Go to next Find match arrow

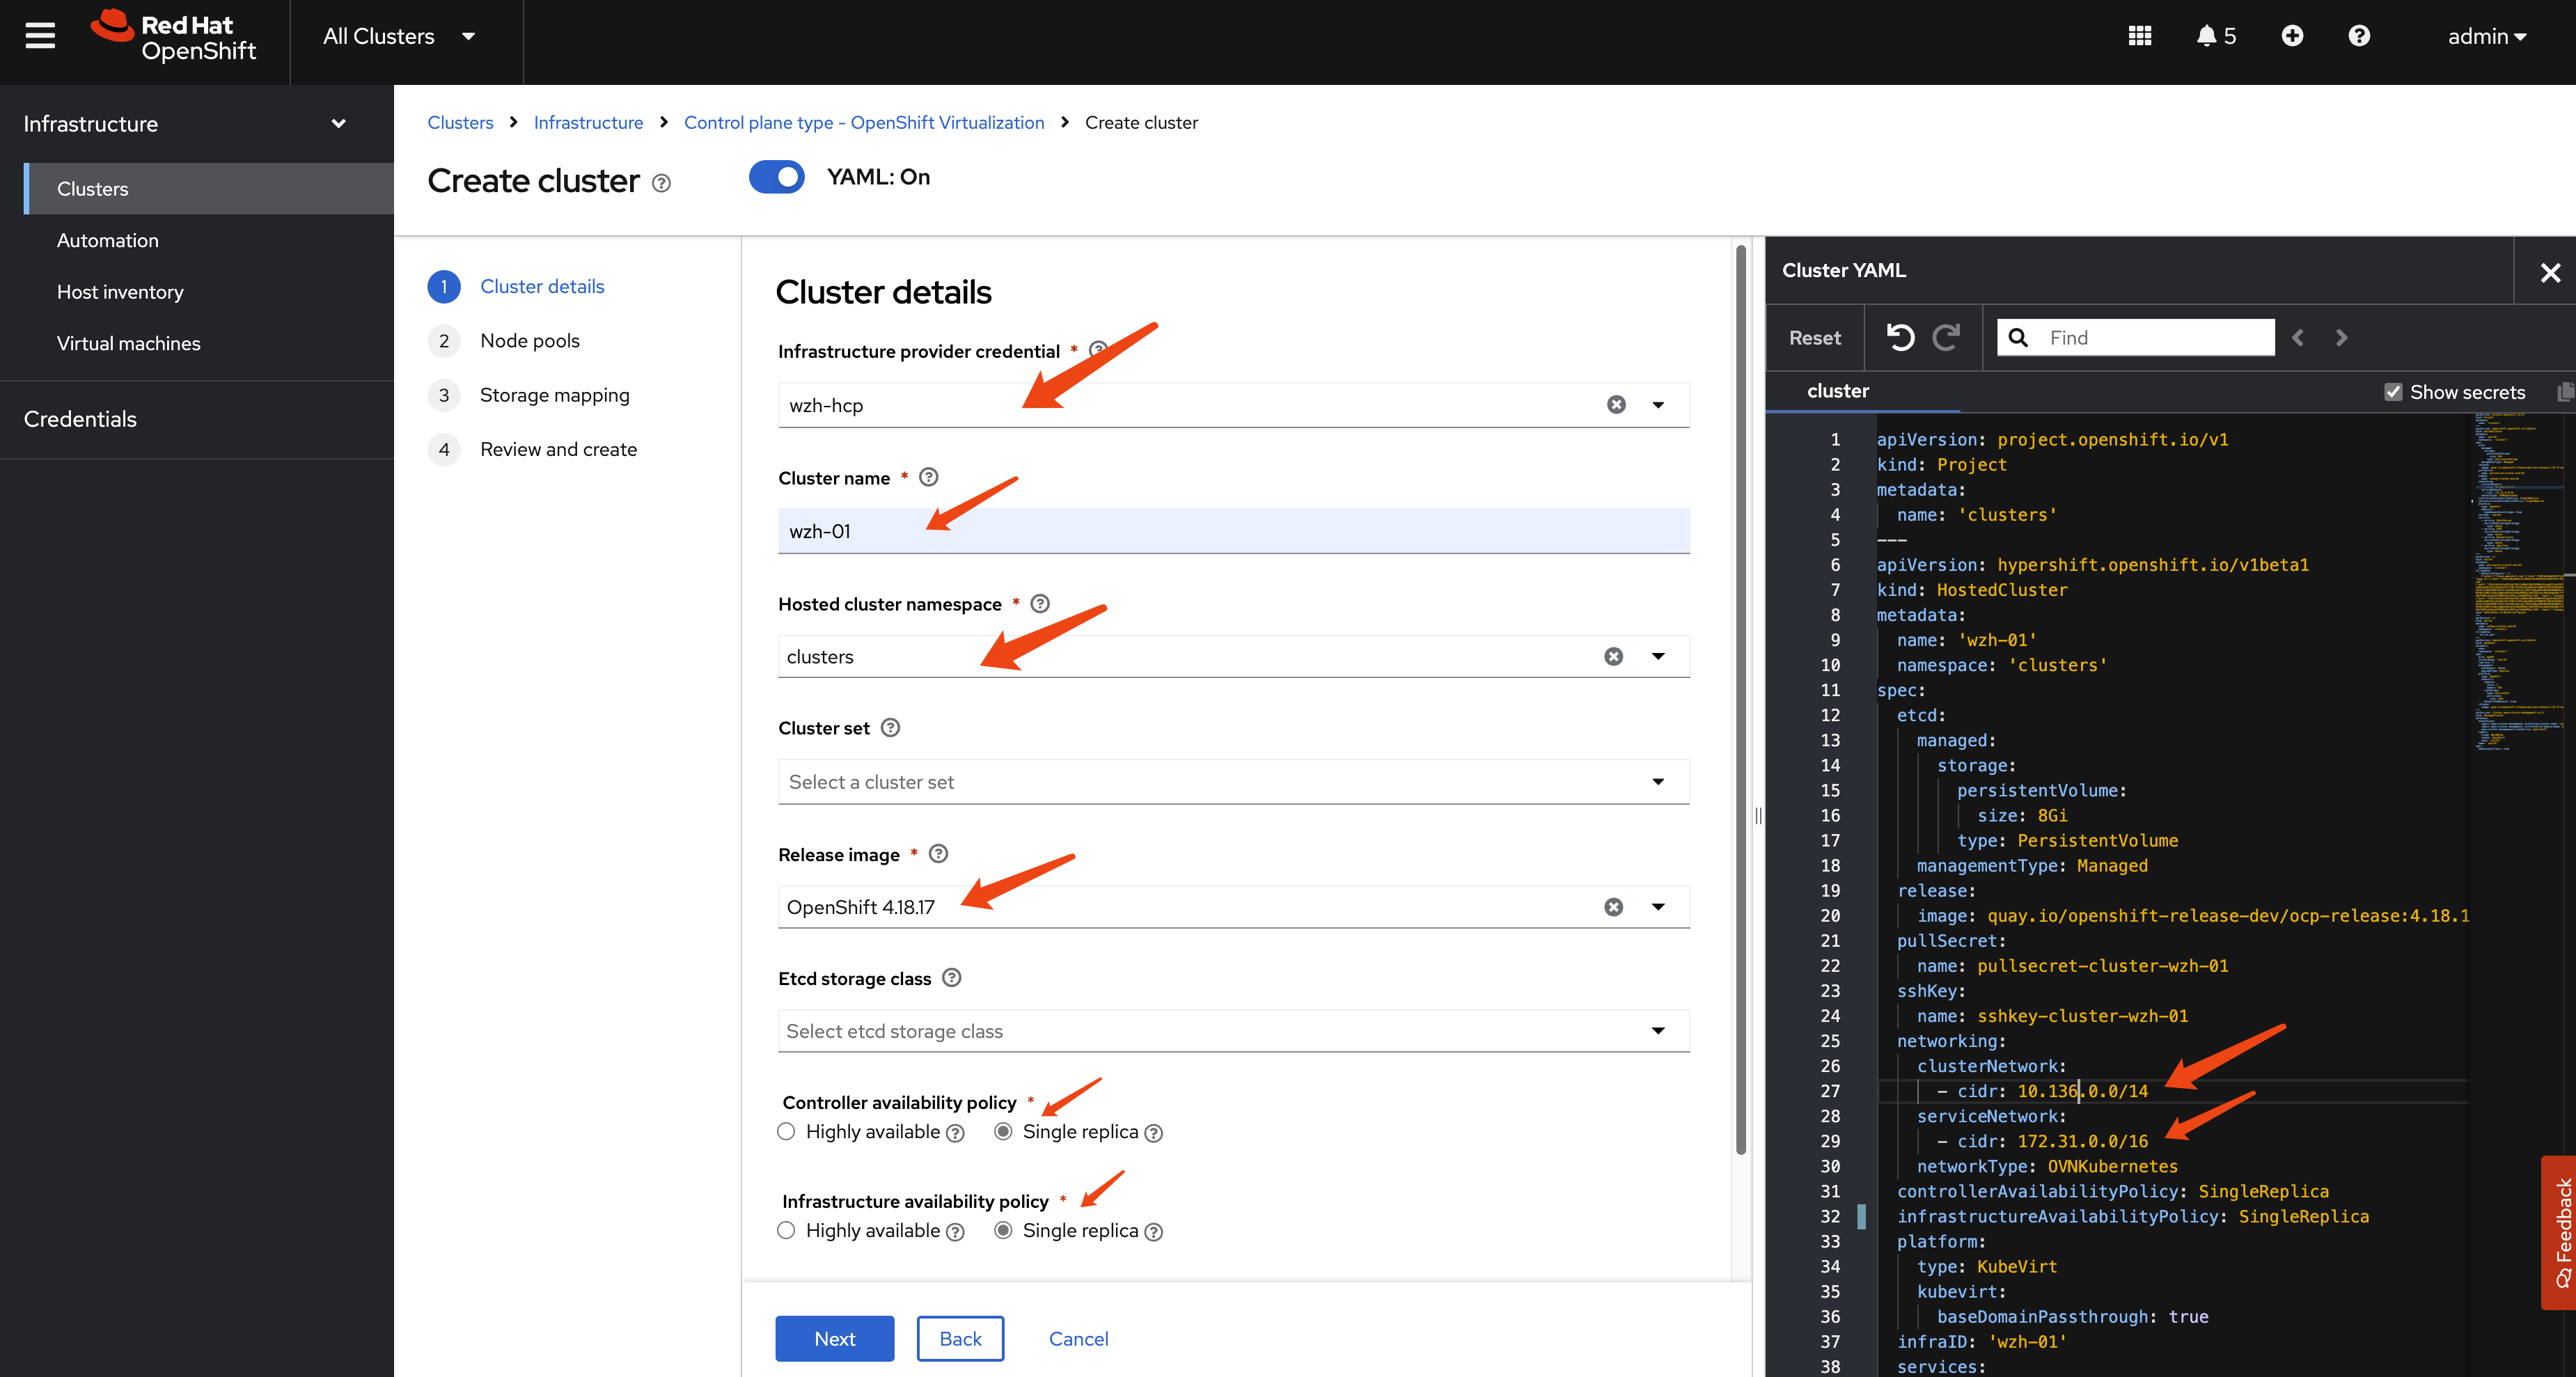(x=2341, y=338)
